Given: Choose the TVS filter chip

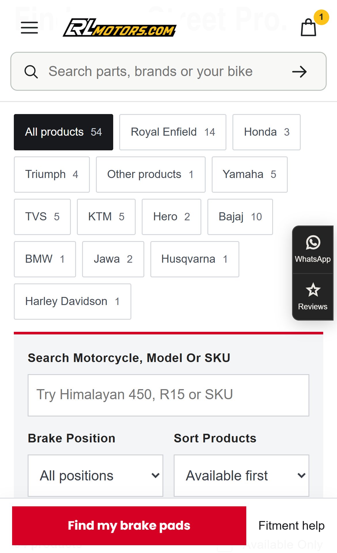Looking at the screenshot, I should click(x=42, y=217).
